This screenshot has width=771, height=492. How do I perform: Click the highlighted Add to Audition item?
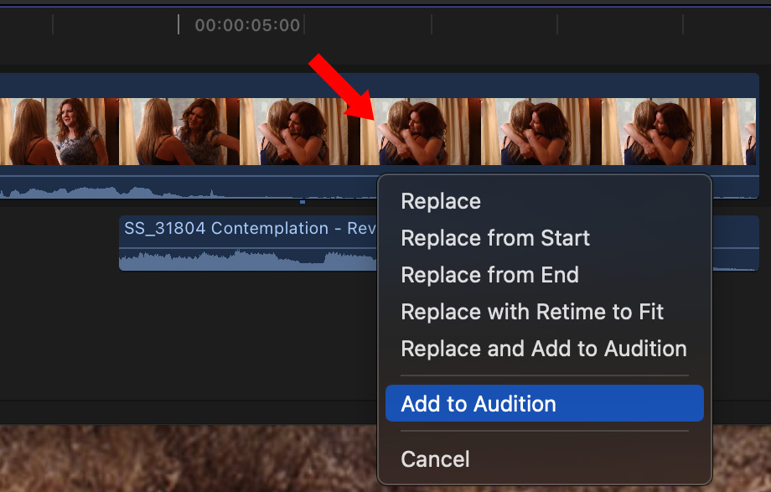[x=545, y=403]
